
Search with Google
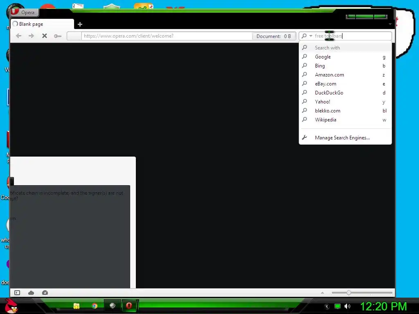345,57
